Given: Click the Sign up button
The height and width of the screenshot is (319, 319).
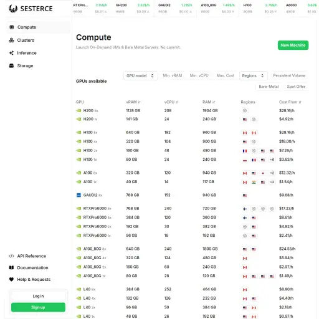Looking at the screenshot, I should (x=38, y=307).
